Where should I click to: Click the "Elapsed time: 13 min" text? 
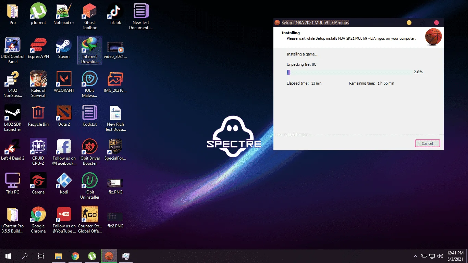tap(304, 83)
